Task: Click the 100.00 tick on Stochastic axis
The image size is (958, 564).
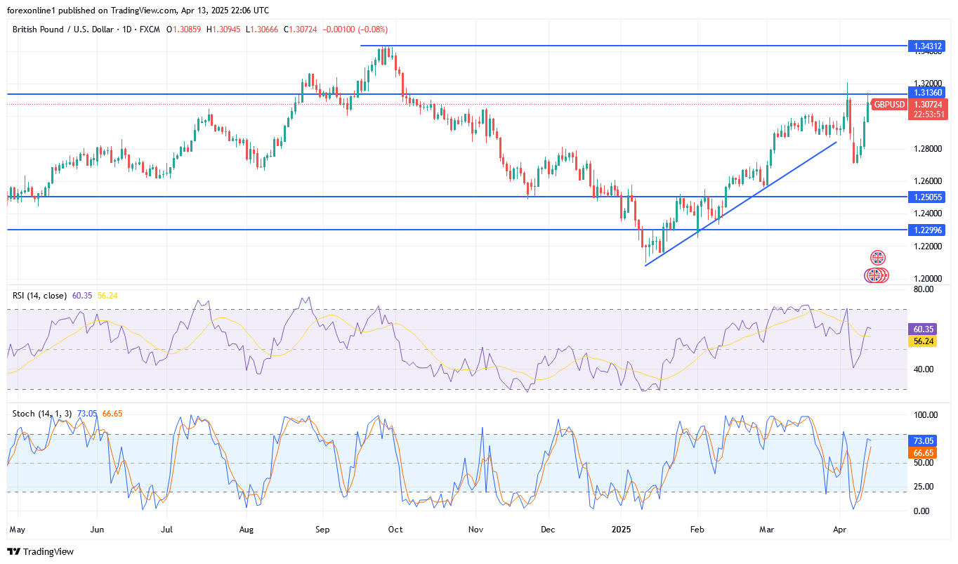Action: click(926, 415)
